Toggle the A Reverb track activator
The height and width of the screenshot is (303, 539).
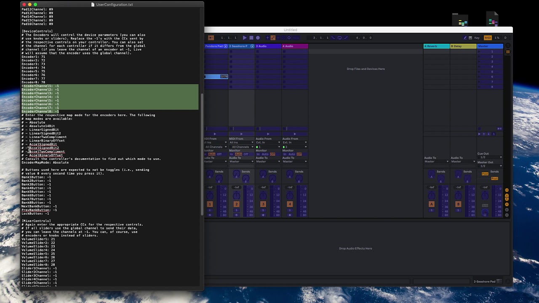[432, 204]
